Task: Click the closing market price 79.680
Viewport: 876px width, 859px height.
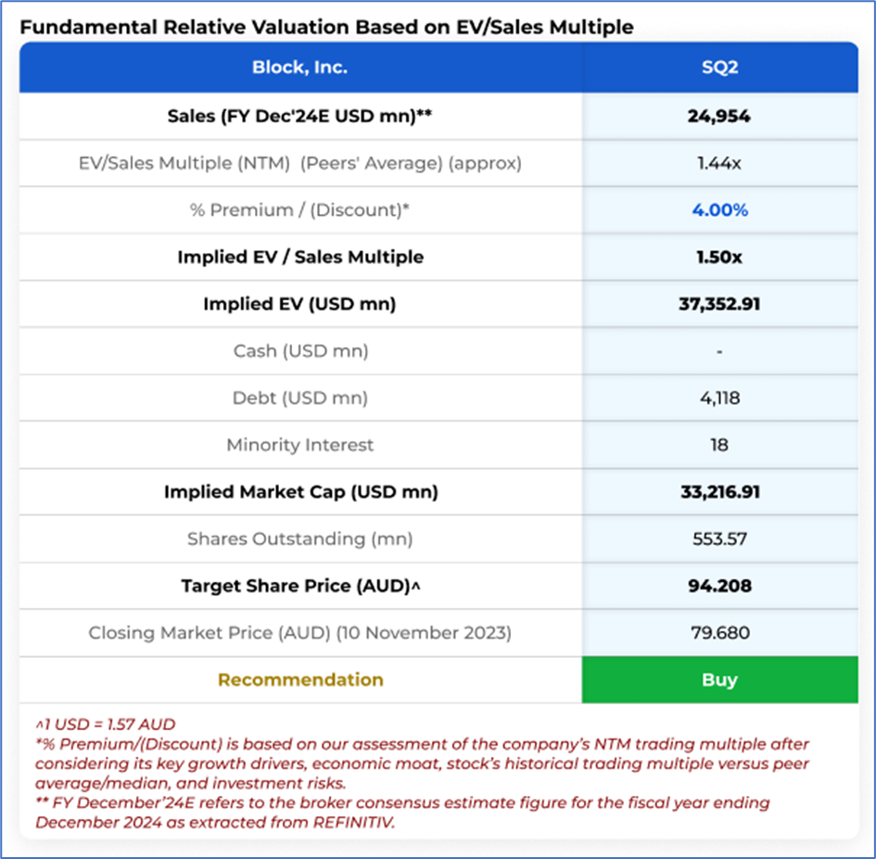Action: 719,633
